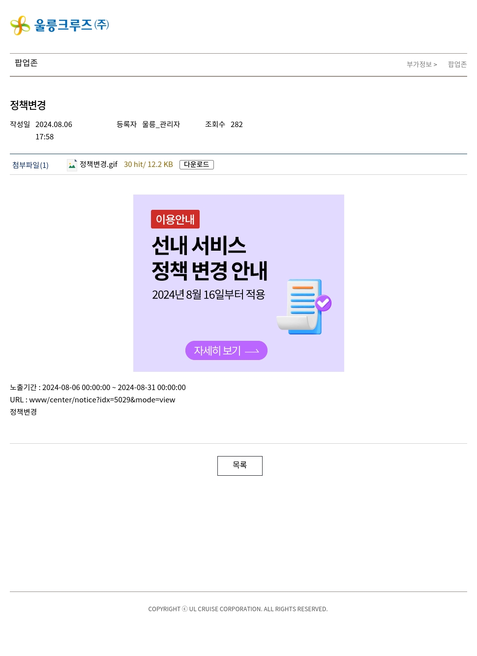
Task: Select 팝업존 in the breadcrumb
Action: (x=457, y=65)
